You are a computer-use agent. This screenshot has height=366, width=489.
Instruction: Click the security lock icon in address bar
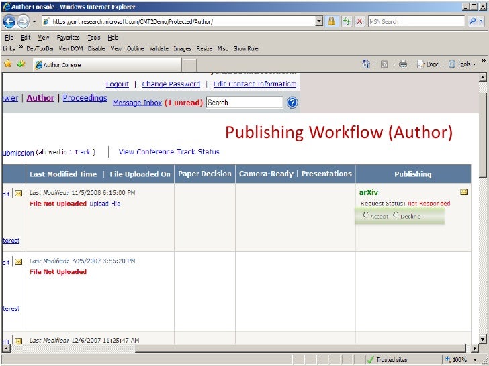click(x=332, y=21)
